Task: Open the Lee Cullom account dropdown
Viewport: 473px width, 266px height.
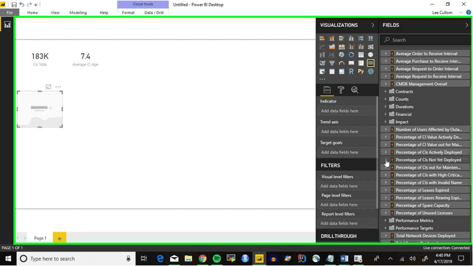Action: point(461,13)
